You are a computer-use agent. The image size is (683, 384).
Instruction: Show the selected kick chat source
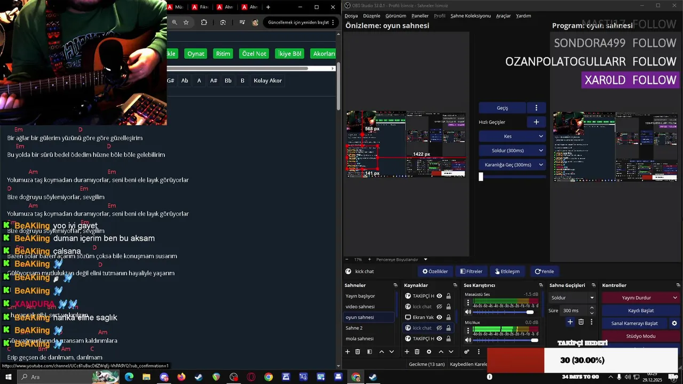(439, 328)
